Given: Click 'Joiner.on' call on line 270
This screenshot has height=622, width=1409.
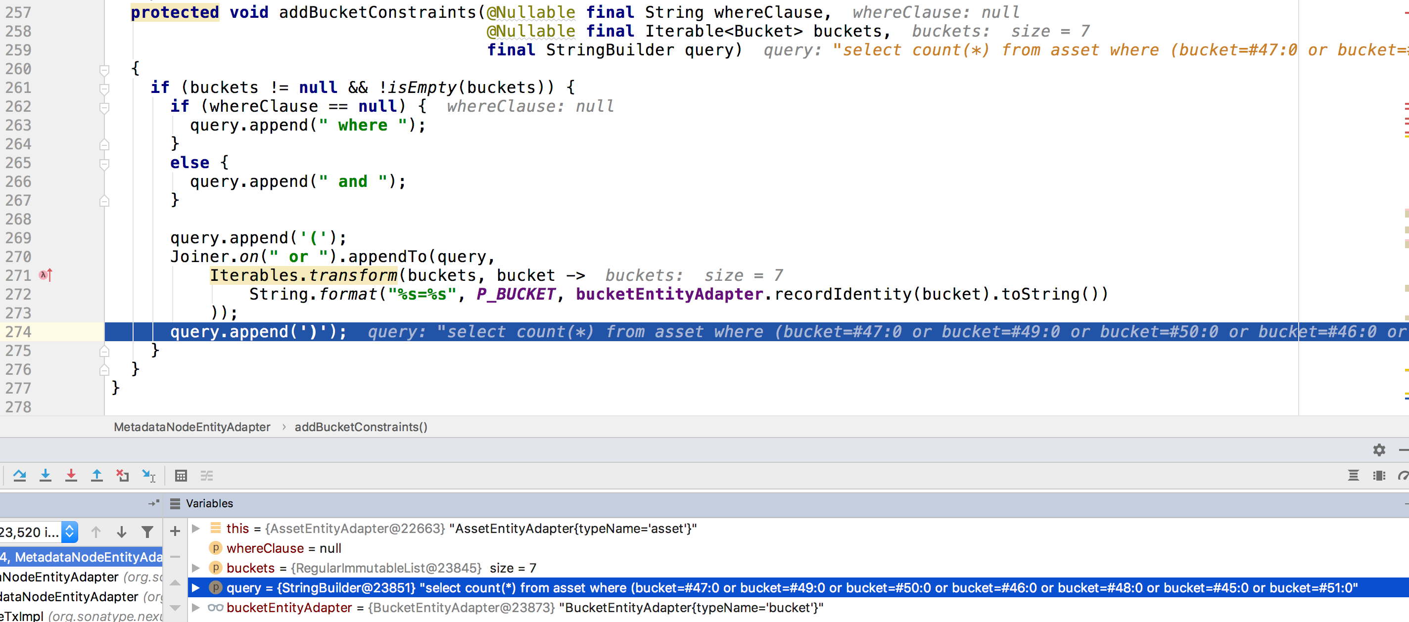Looking at the screenshot, I should coord(214,256).
